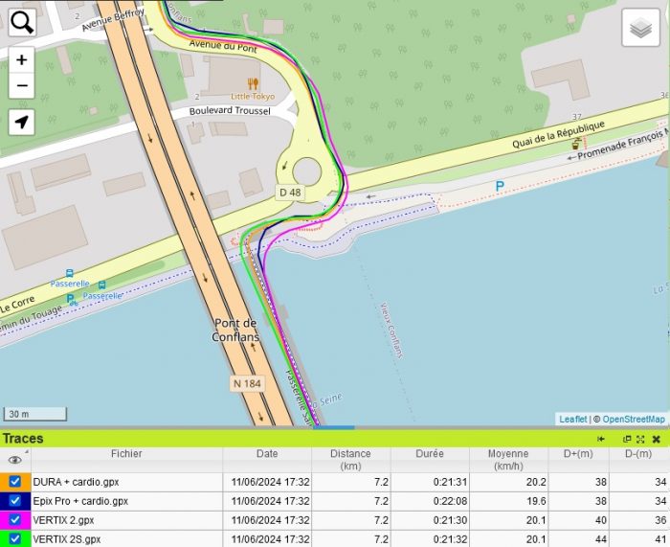
Task: Sort traces by the Distance column
Action: pos(349,460)
